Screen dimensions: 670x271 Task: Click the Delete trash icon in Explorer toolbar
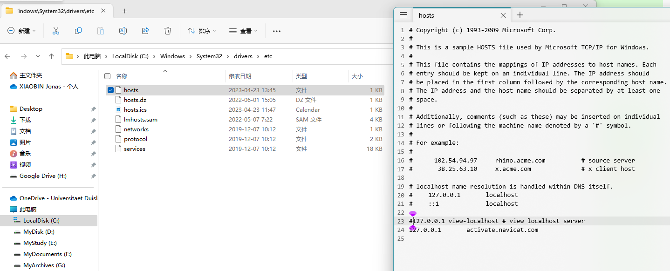[168, 31]
